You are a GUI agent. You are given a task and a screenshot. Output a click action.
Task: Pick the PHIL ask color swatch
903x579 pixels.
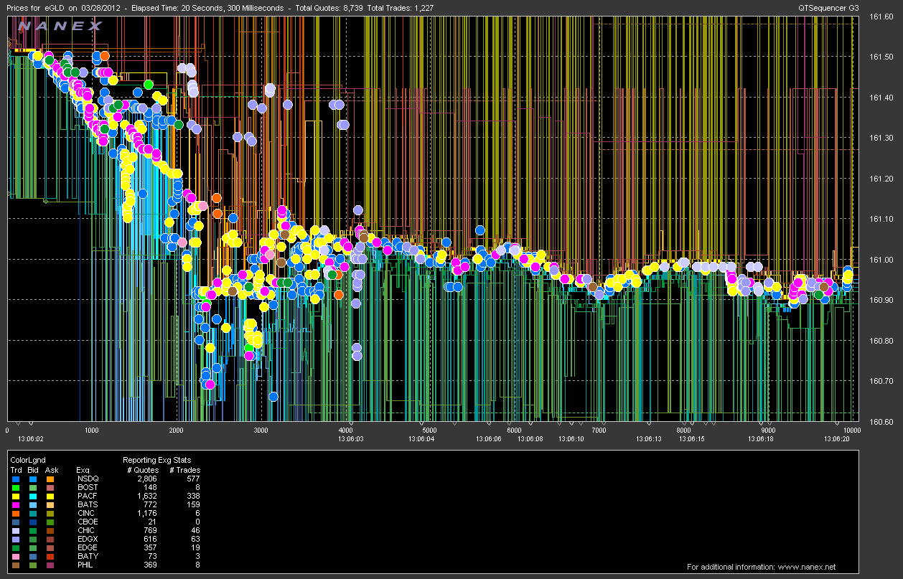click(x=50, y=565)
